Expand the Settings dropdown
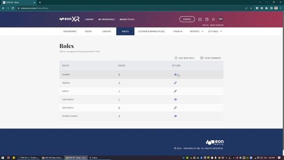The height and width of the screenshot is (160, 284). click(215, 32)
